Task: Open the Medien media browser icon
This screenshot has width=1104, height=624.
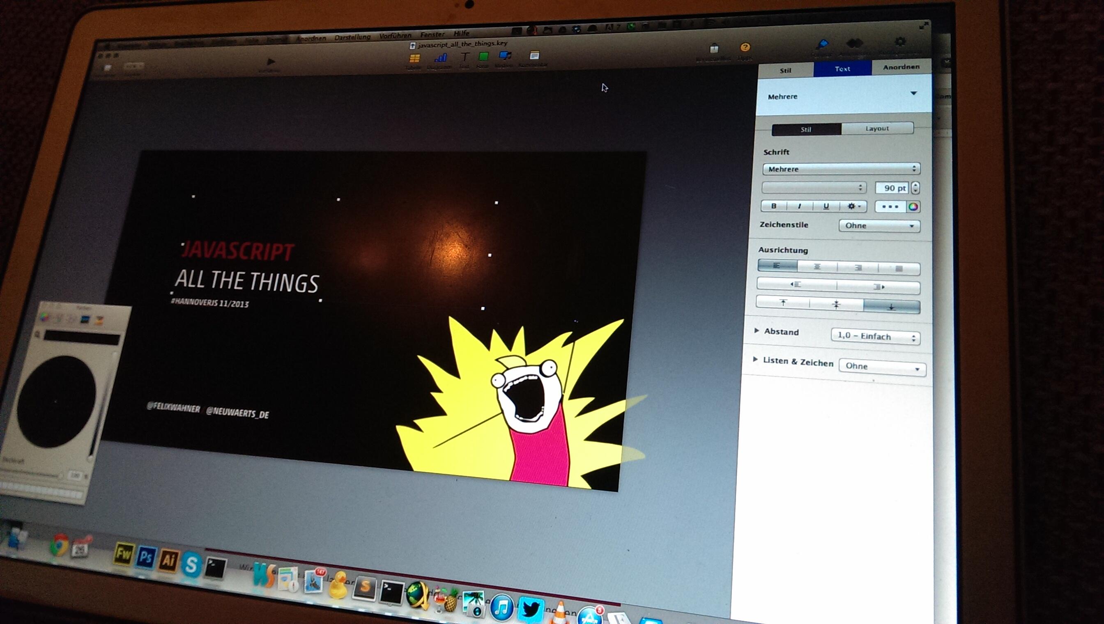Action: [x=505, y=56]
